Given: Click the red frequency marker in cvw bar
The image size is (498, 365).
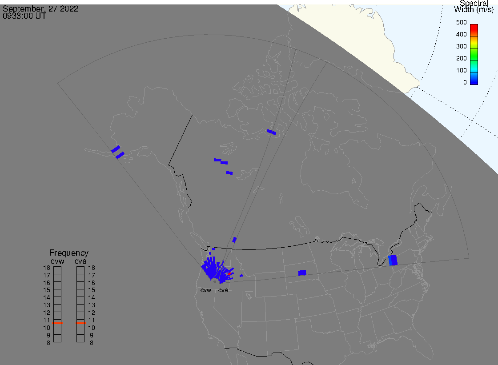Looking at the screenshot, I should pyautogui.click(x=57, y=323).
